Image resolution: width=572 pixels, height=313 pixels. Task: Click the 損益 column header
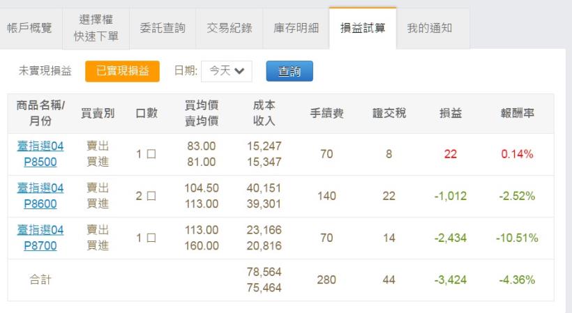tap(449, 114)
